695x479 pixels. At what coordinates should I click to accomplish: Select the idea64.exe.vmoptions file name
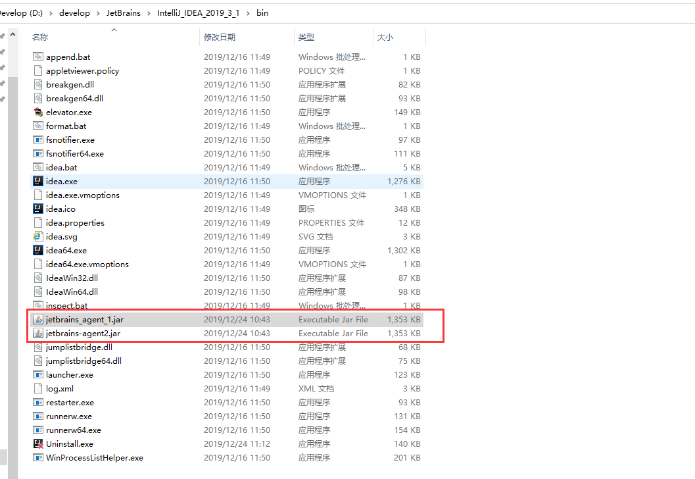87,265
